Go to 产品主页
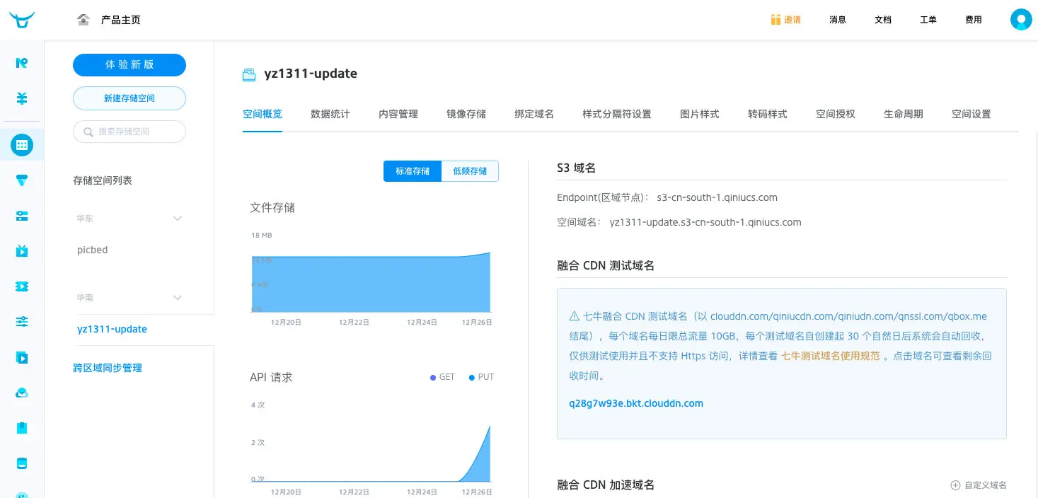 (121, 20)
